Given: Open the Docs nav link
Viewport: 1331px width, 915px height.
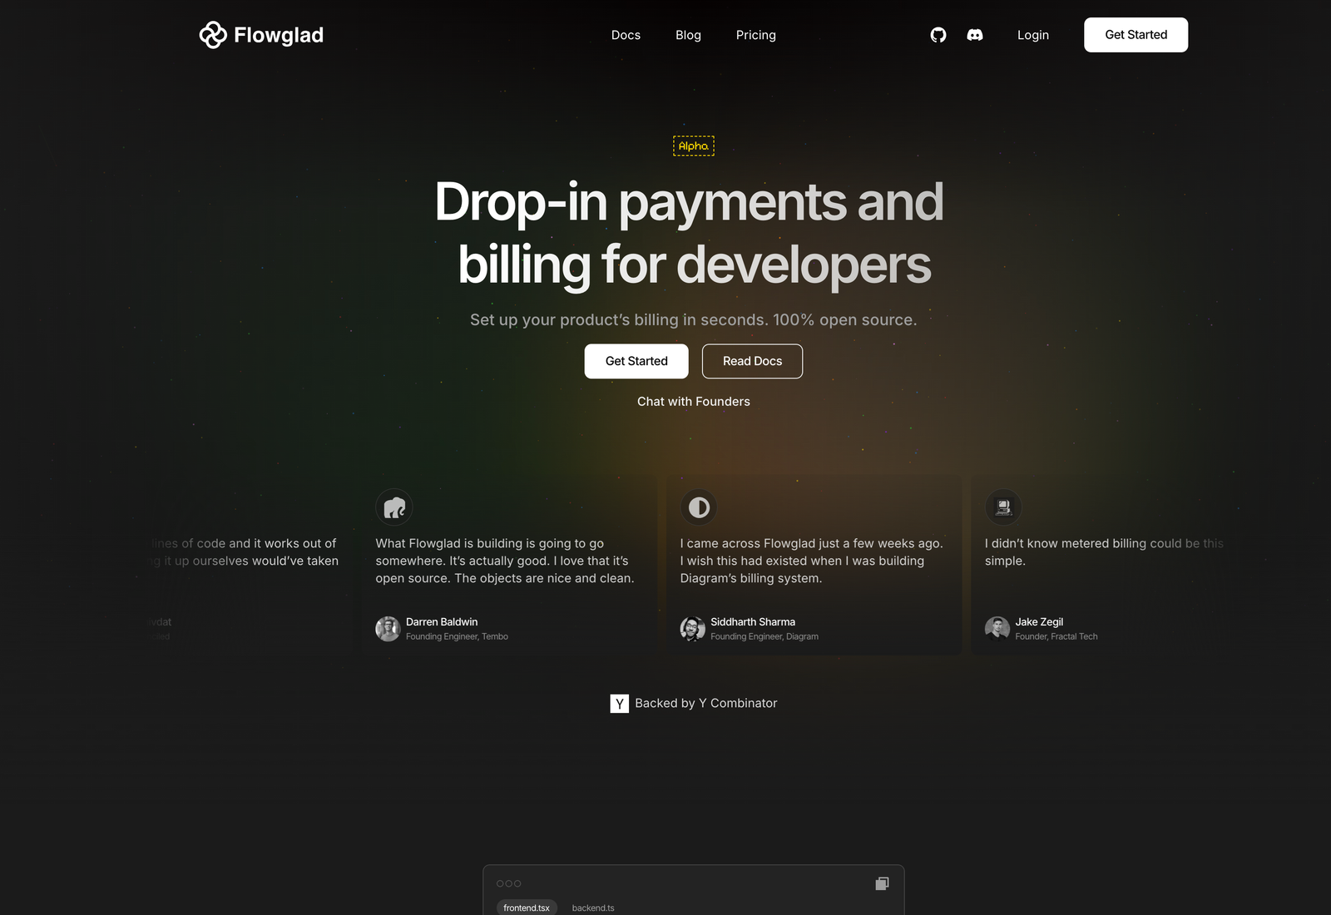Looking at the screenshot, I should (626, 35).
